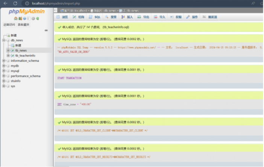Click the database icon beside stuinfo
This screenshot has width=264, height=167.
click(x=8, y=81)
